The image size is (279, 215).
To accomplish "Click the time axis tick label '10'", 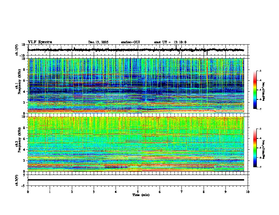I will pos(248,192).
